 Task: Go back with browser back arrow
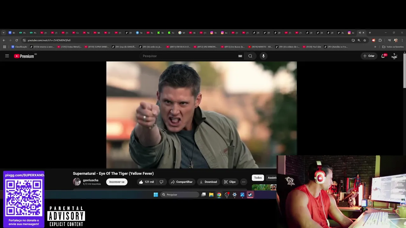coord(4,40)
